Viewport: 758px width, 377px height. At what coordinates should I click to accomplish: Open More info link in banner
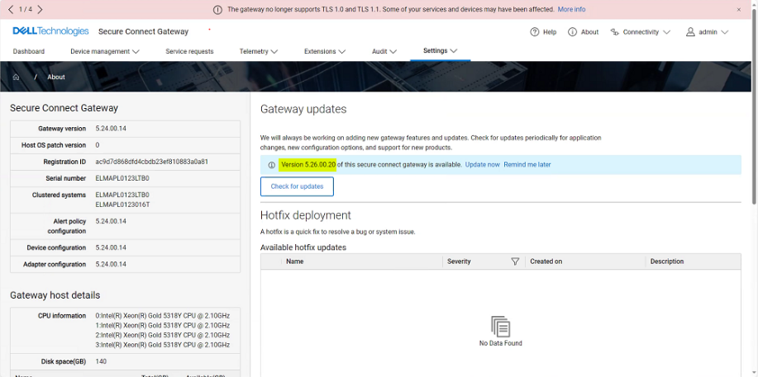click(x=571, y=9)
